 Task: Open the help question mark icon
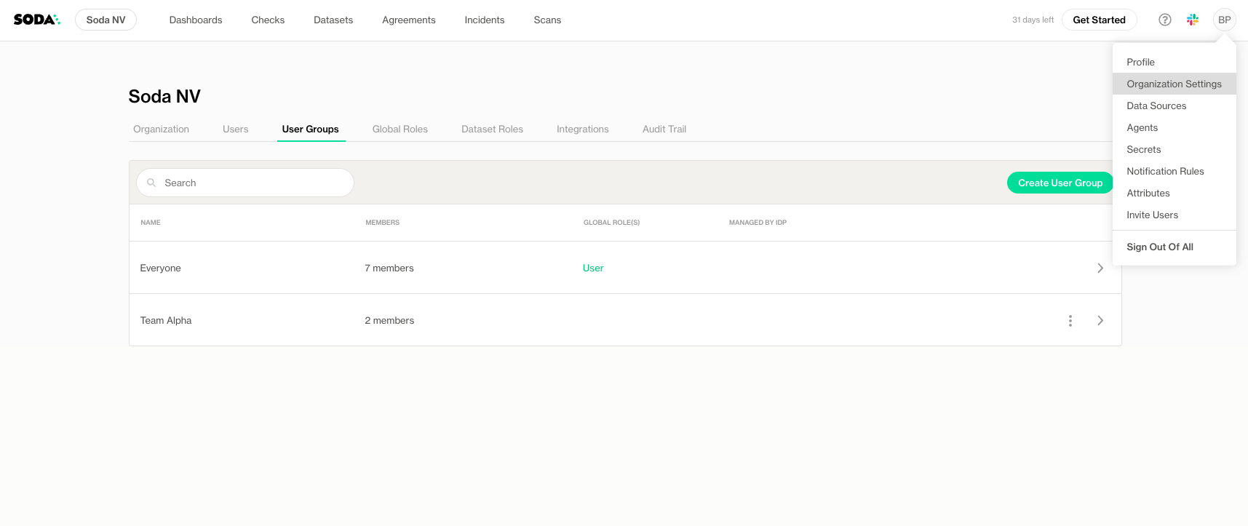pos(1164,20)
